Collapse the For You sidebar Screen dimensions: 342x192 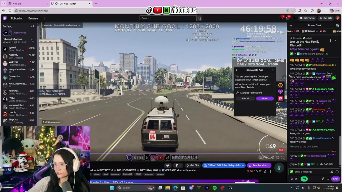(32, 26)
